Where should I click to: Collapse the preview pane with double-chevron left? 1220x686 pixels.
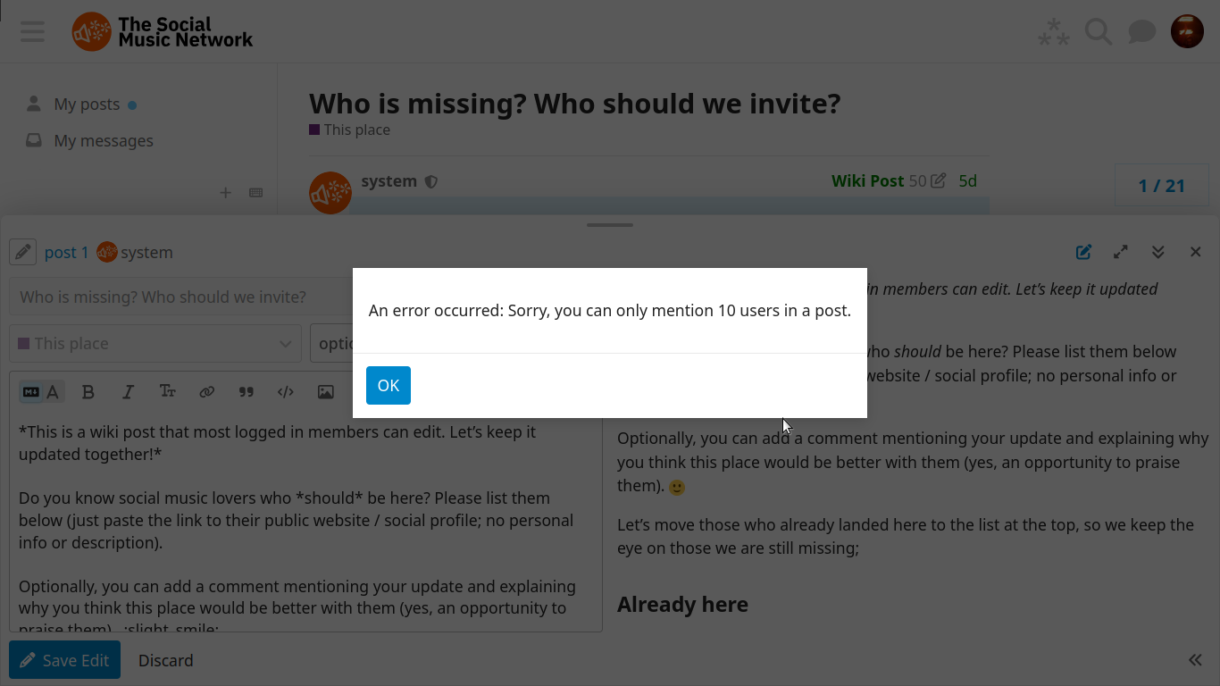(1195, 660)
